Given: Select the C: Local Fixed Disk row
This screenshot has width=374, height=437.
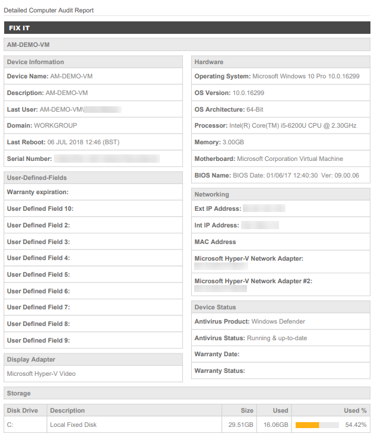Looking at the screenshot, I should pos(187,425).
